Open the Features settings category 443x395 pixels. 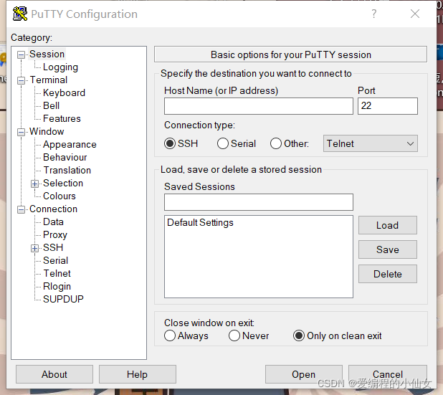point(62,118)
